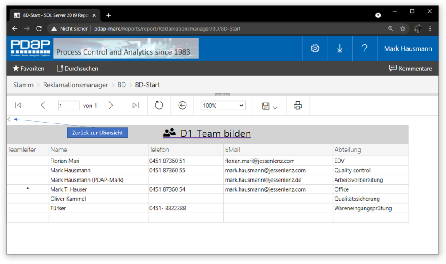Click the tab search circle icon
Viewport: 446px width, 264px height.
[x=378, y=15]
